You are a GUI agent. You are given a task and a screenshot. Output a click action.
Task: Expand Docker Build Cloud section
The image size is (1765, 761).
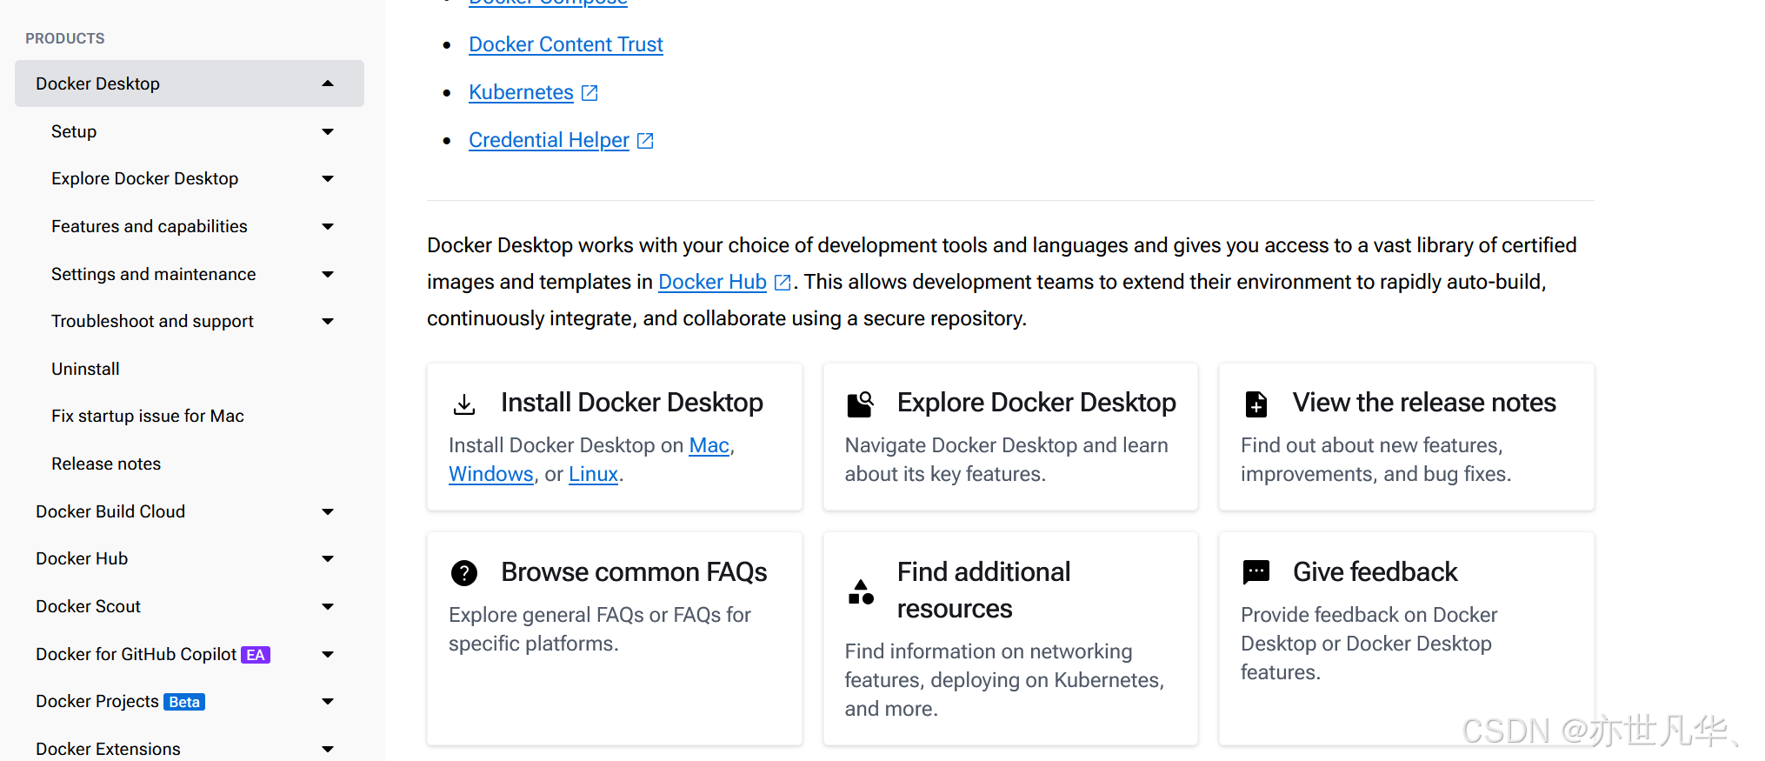(328, 511)
